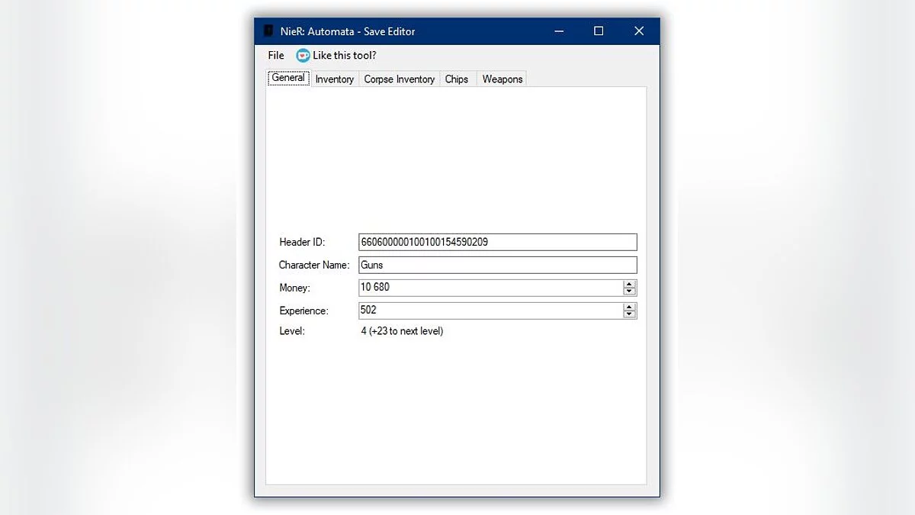
Task: Click the Header ID input field
Action: pos(497,242)
